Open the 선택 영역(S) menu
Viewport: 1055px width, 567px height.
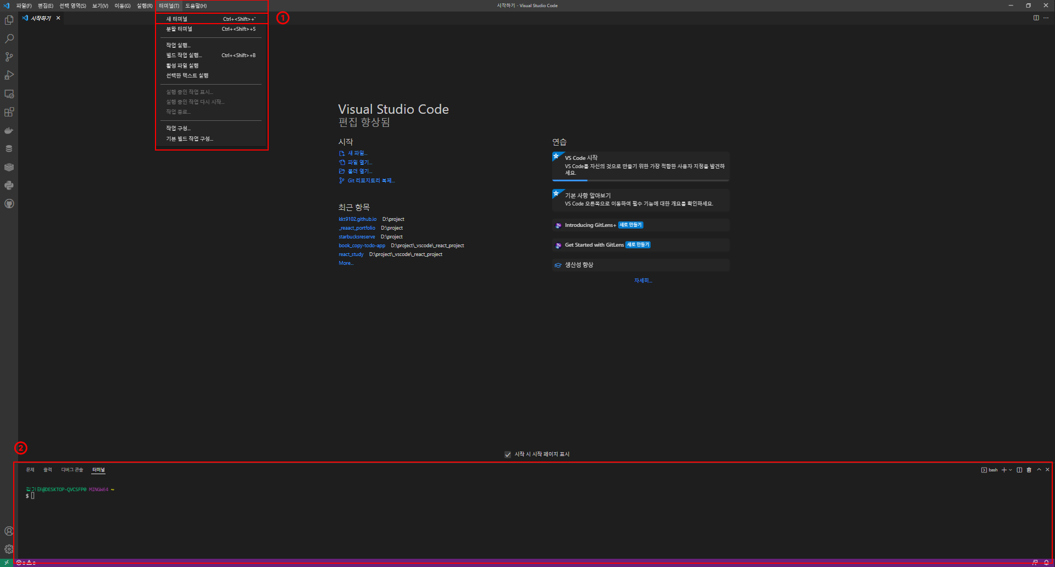pyautogui.click(x=73, y=5)
